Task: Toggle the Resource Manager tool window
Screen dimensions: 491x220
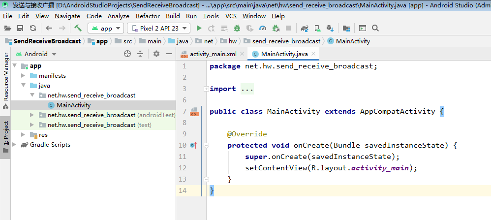Action: point(5,81)
